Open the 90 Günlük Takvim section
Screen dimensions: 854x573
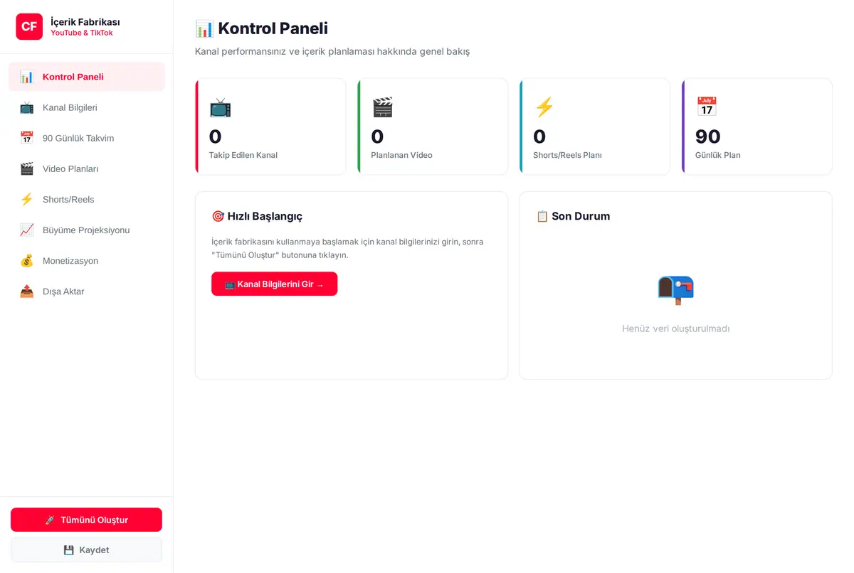pyautogui.click(x=87, y=138)
